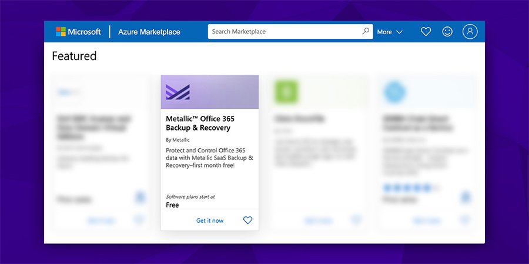Open the Azure Marketplace home link
This screenshot has width=529, height=264.
[149, 32]
